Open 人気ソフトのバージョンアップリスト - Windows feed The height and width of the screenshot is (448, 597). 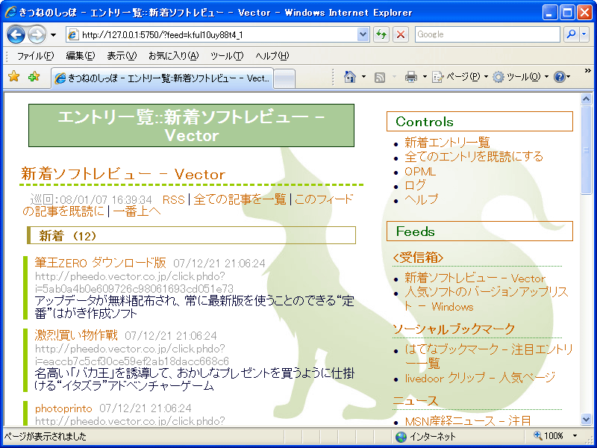487,299
